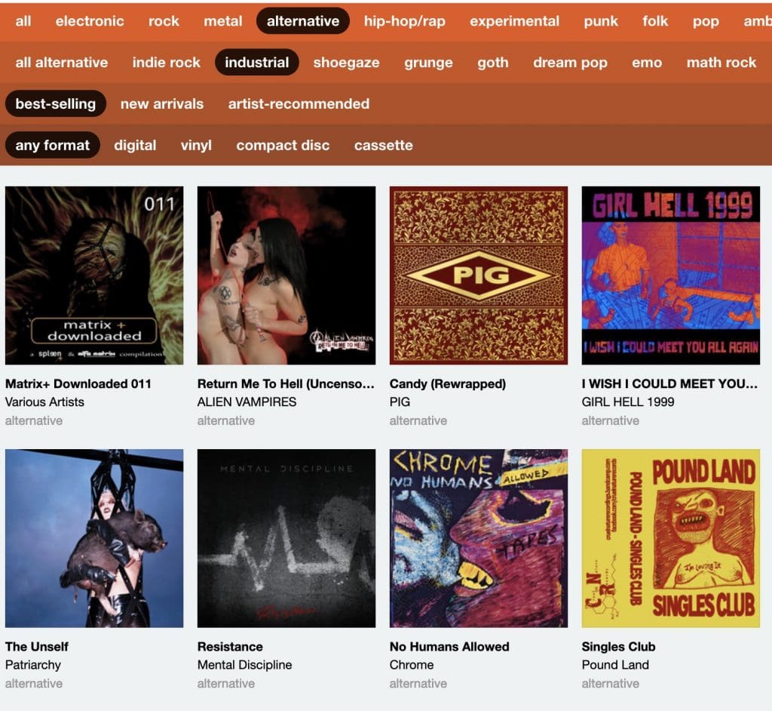Switch to the metal genre tab
772x711 pixels.
click(x=223, y=21)
